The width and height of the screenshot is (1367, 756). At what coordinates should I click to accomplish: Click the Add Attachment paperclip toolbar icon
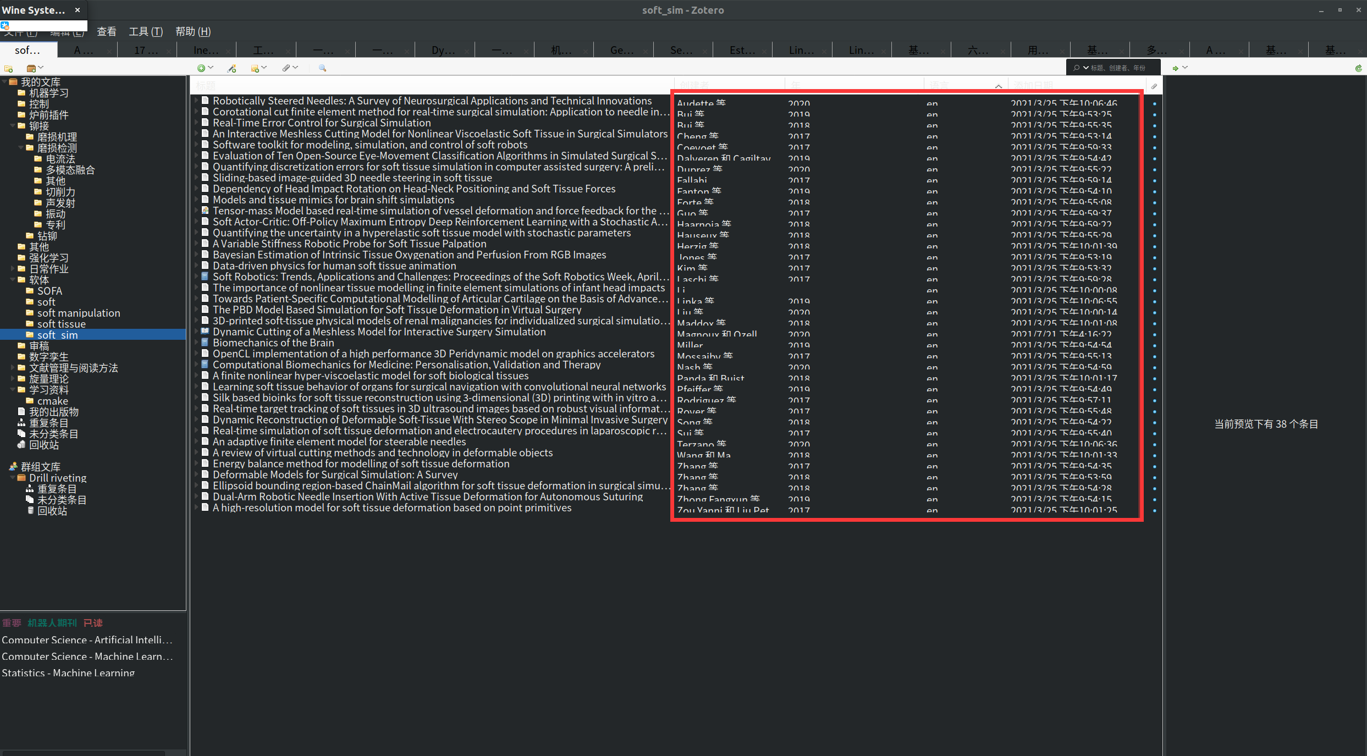286,68
